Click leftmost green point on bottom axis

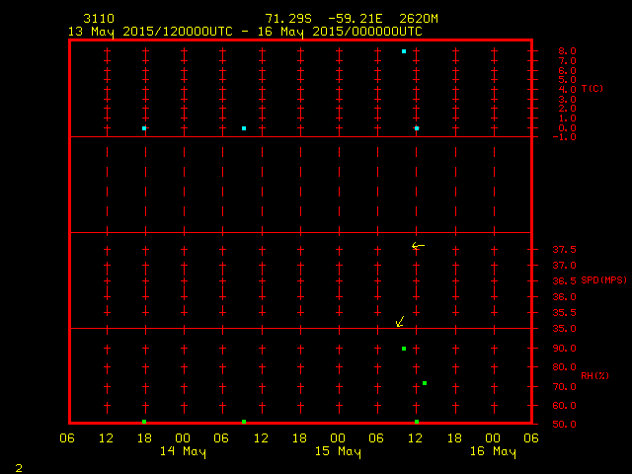pos(144,422)
